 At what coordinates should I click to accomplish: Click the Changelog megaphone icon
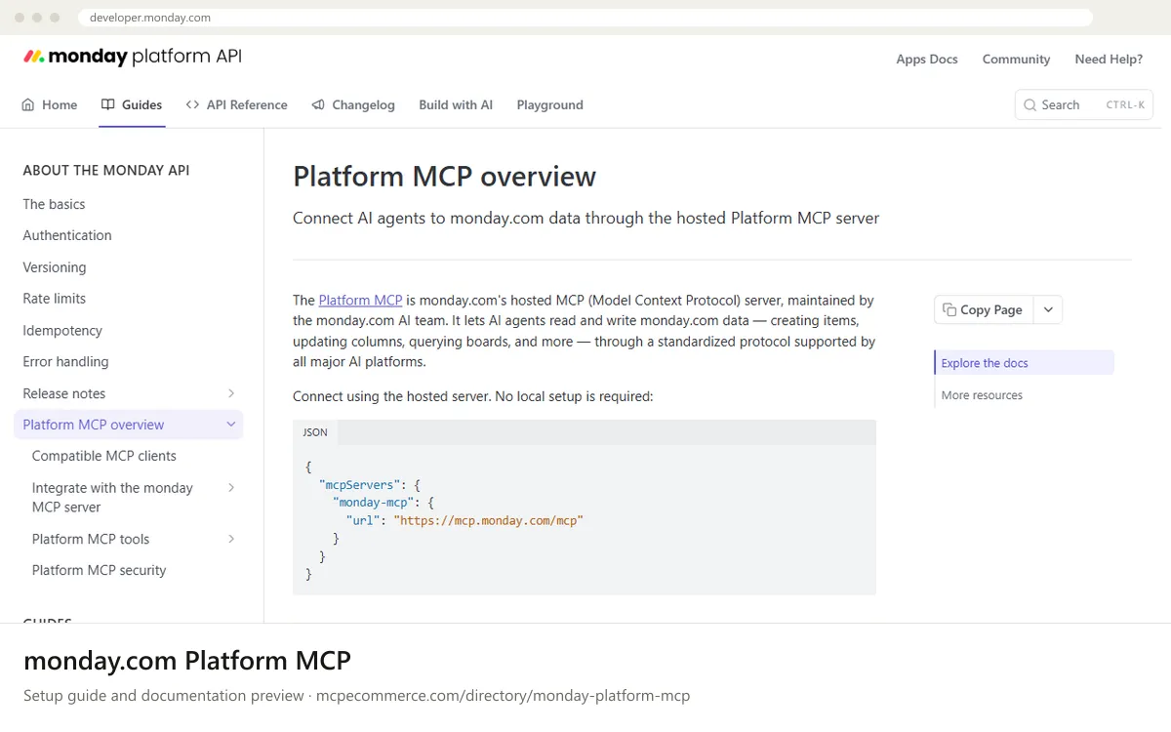coord(318,105)
